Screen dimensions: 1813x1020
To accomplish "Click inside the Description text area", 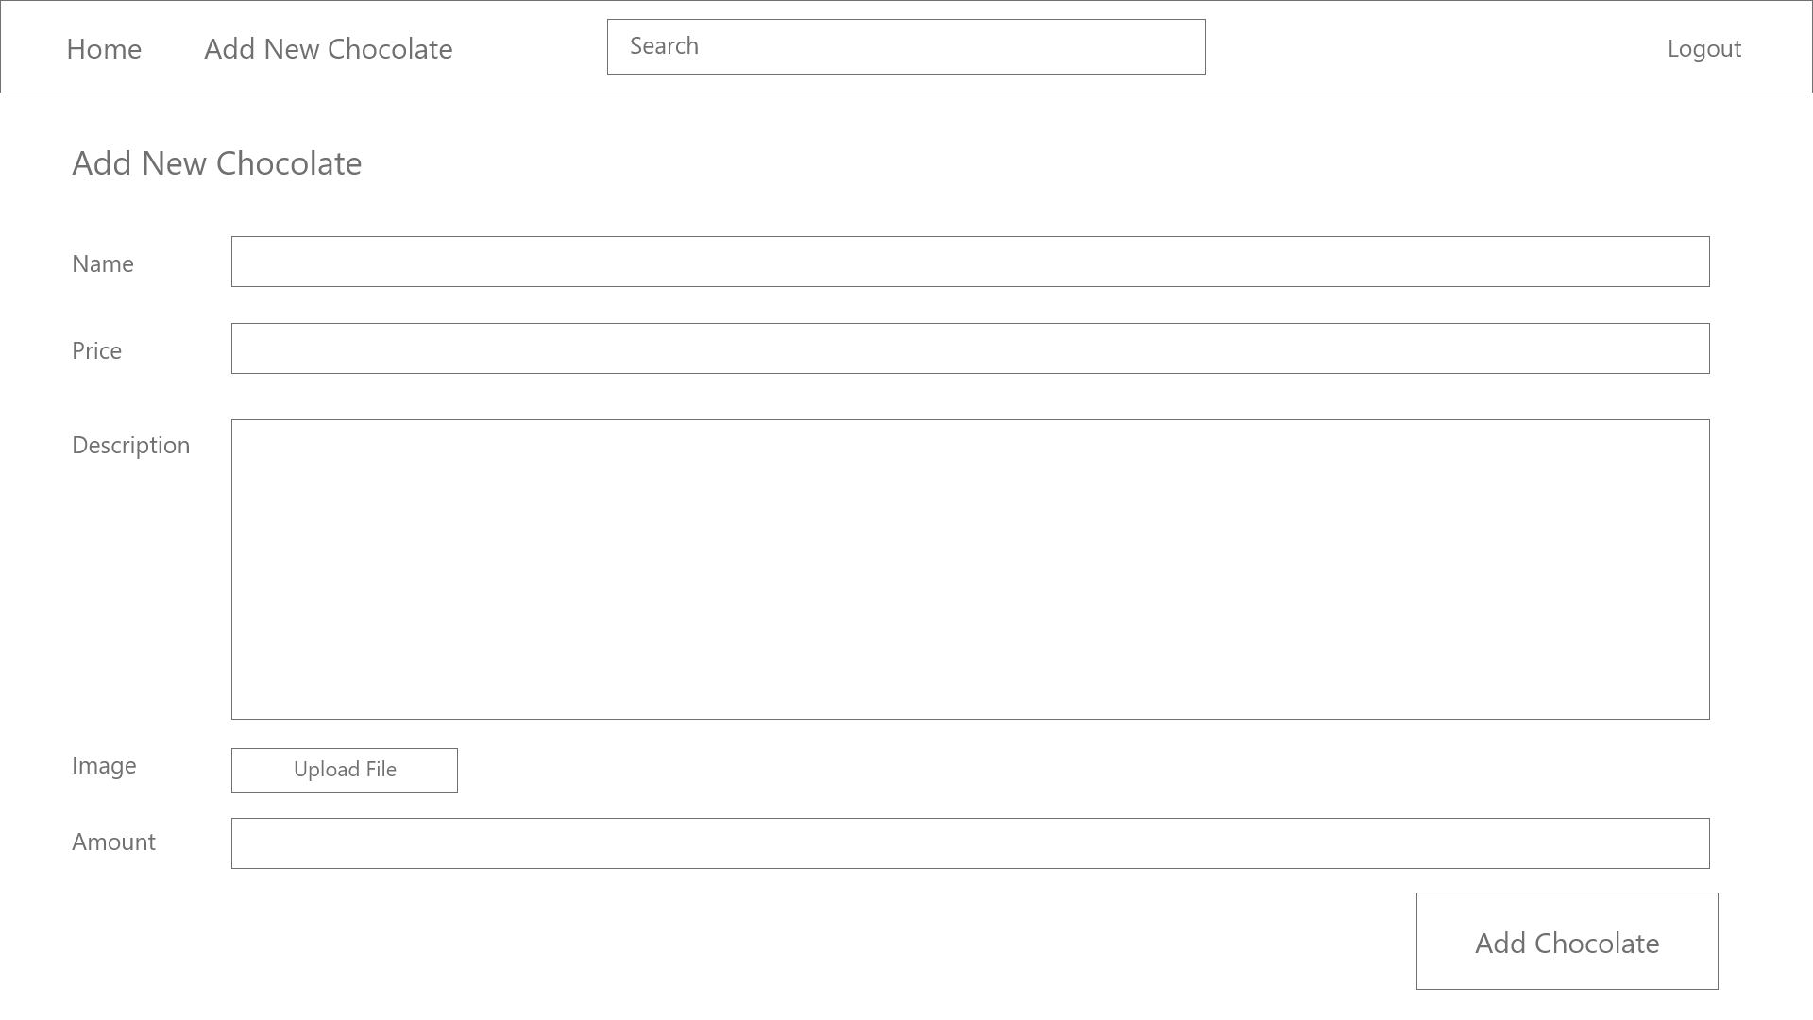I will tap(970, 567).
